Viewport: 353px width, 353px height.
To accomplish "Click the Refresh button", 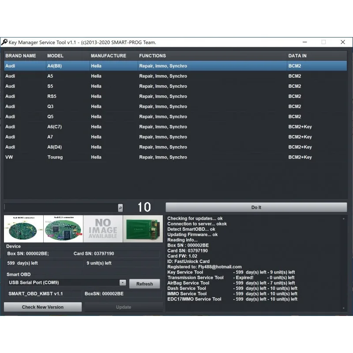I will 144,284.
